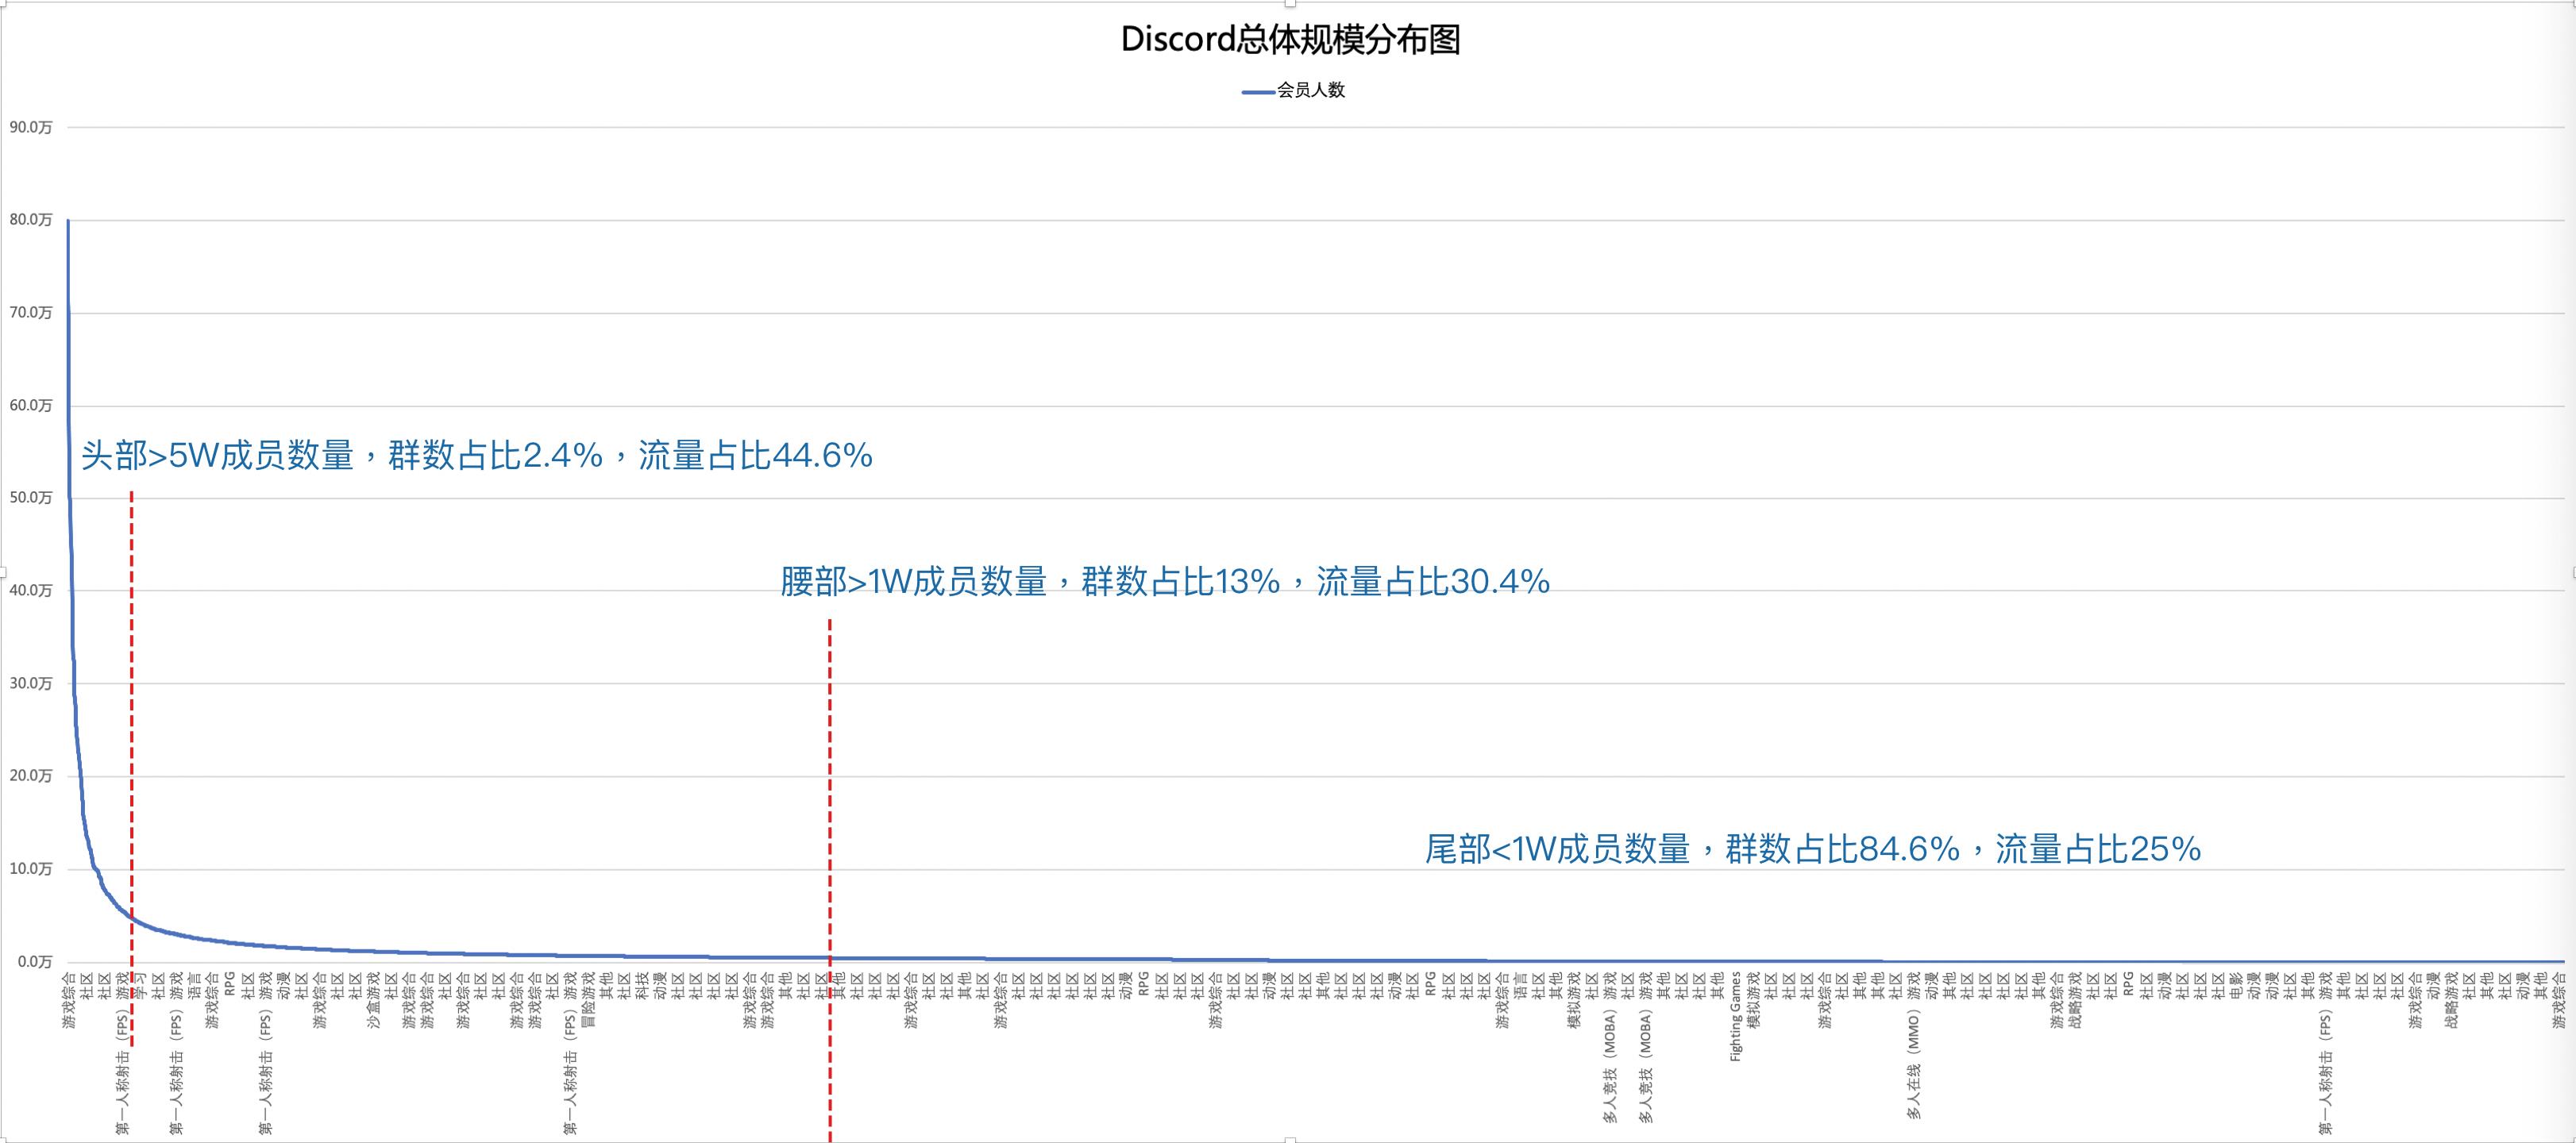Image resolution: width=2576 pixels, height=1143 pixels.
Task: Click the 冒险游戏 x-axis category label
Action: (x=588, y=1000)
